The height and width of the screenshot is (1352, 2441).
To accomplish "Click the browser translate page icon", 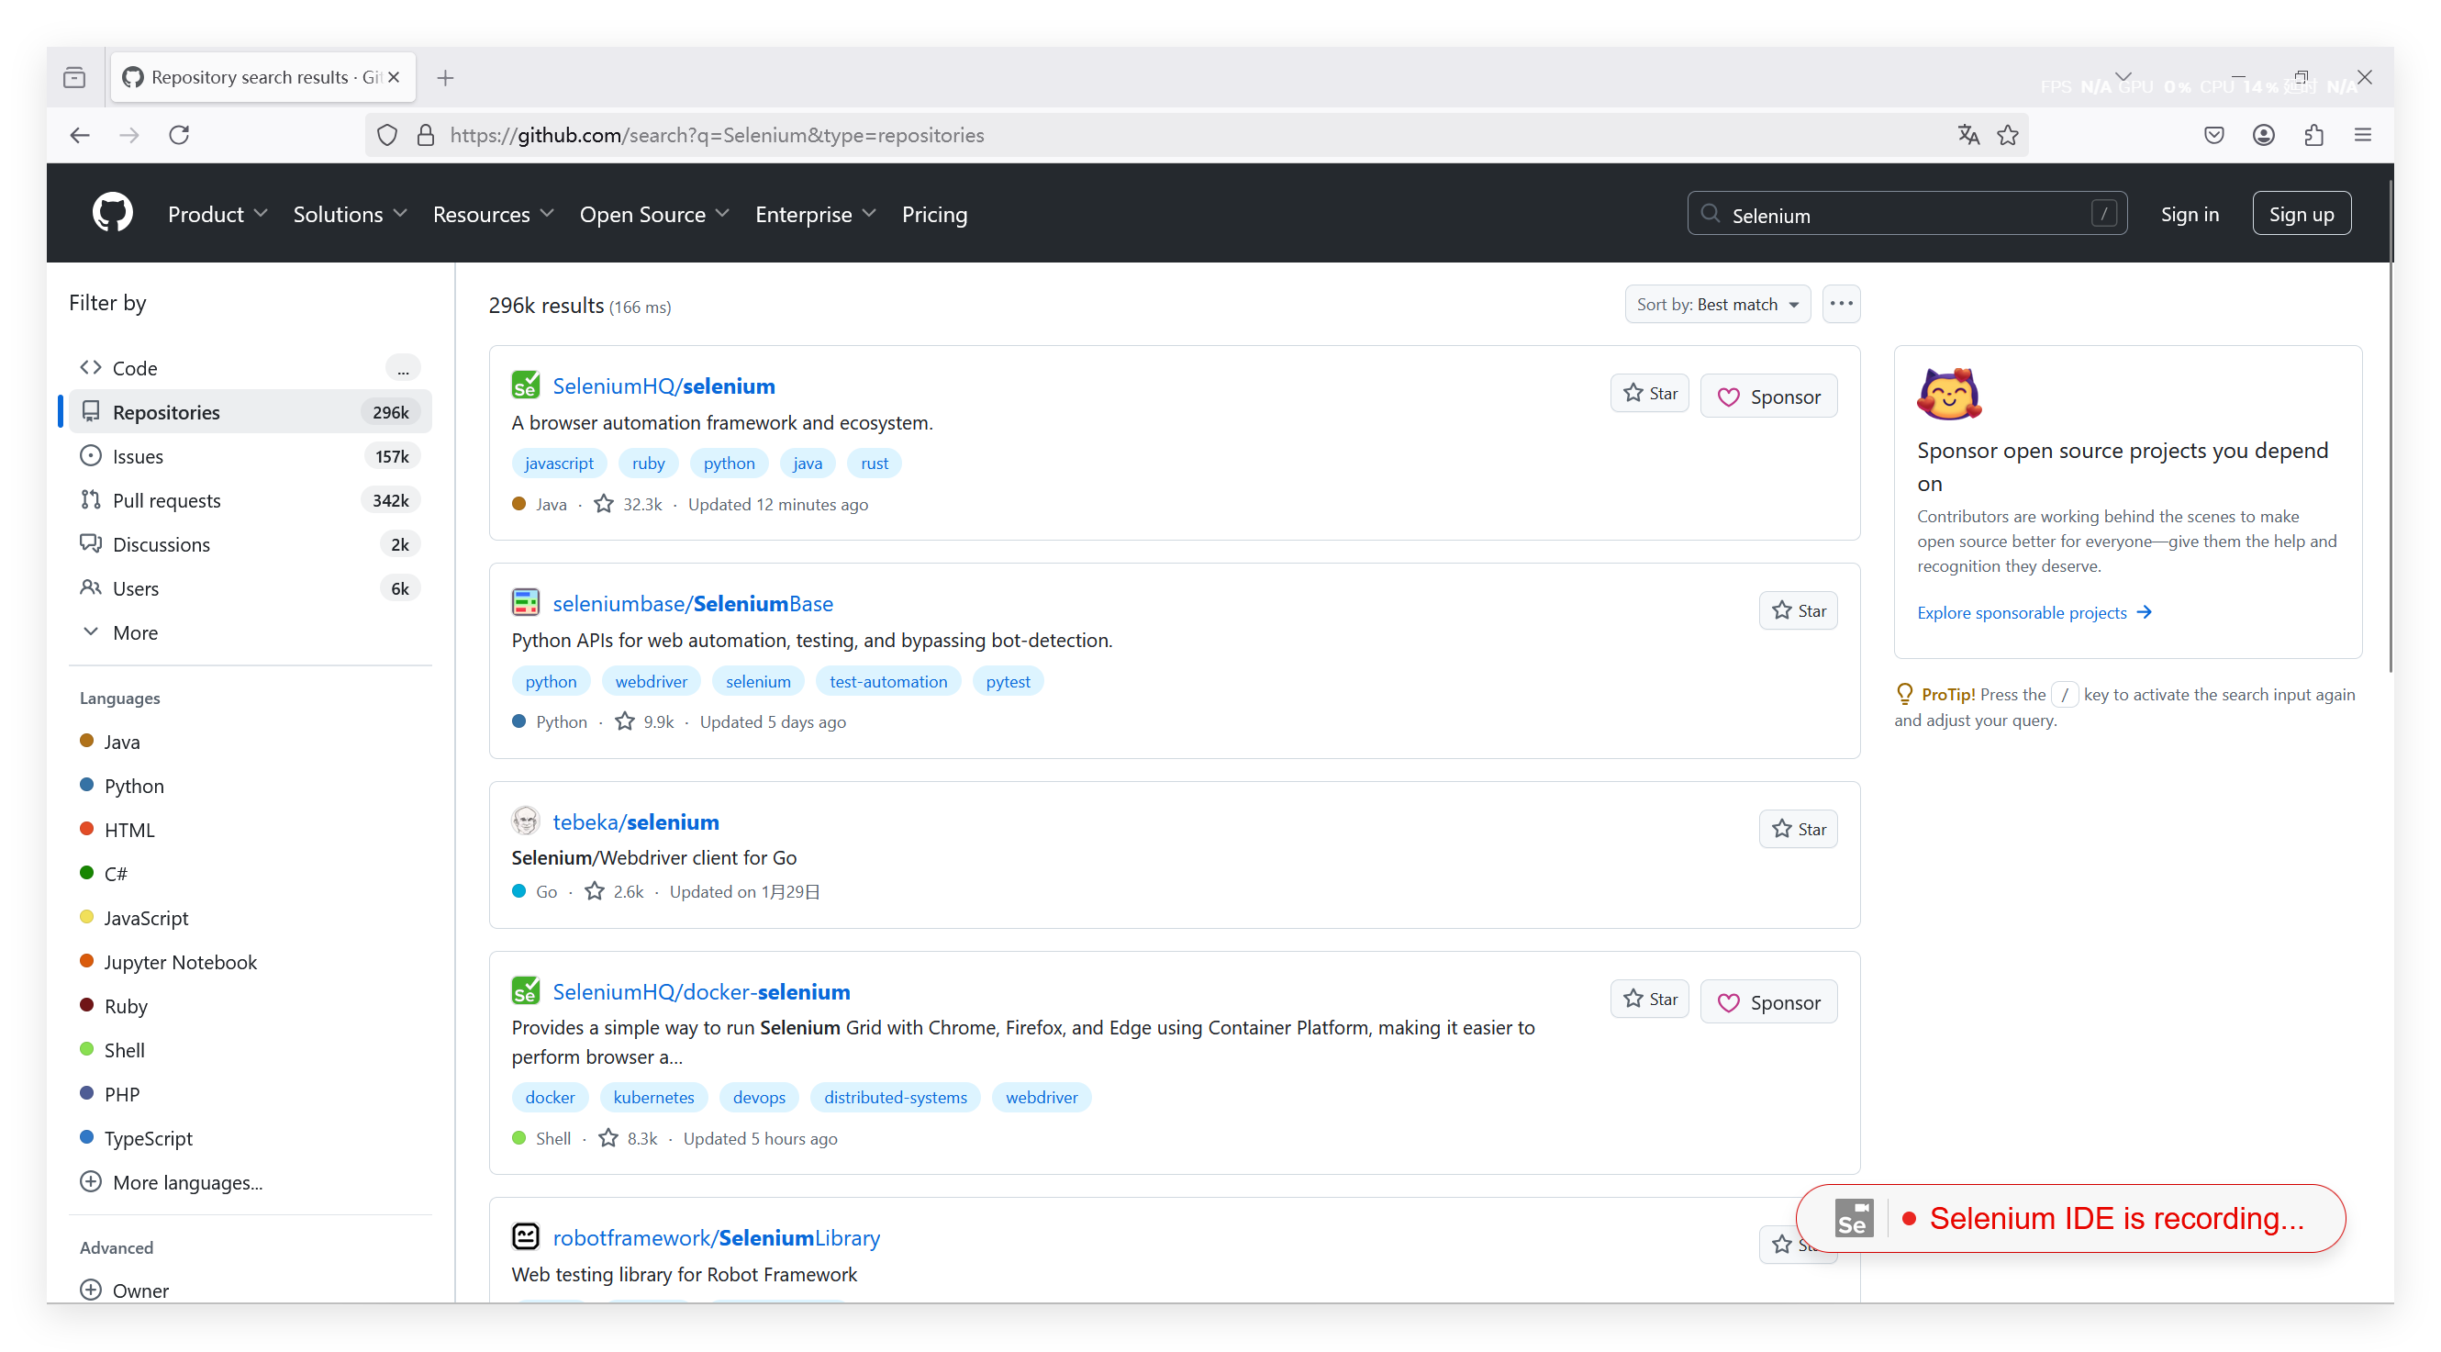I will point(1968,136).
